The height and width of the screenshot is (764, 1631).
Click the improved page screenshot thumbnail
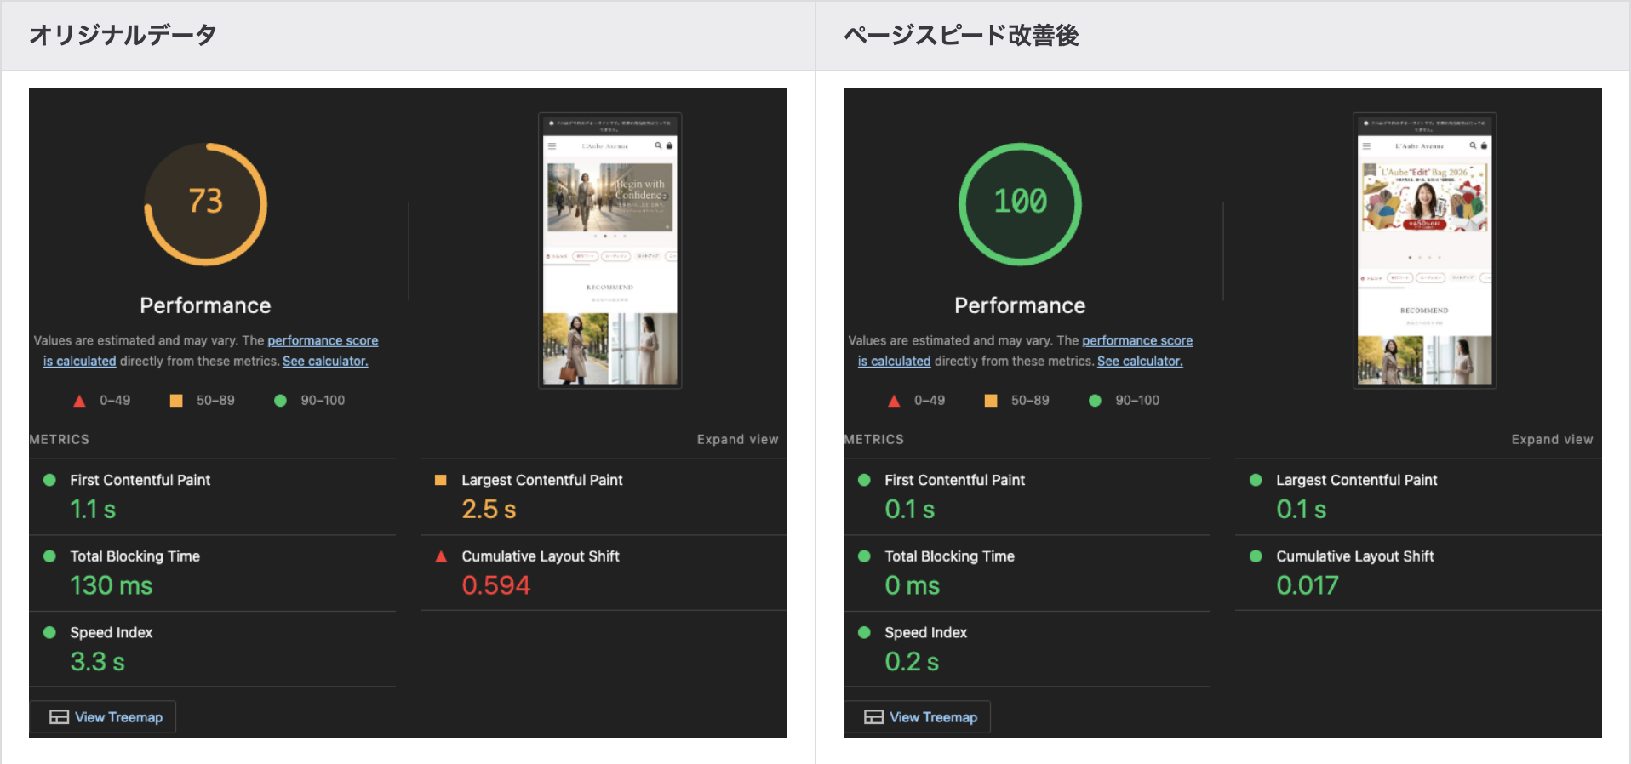tap(1424, 251)
